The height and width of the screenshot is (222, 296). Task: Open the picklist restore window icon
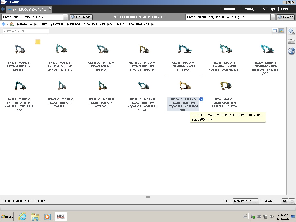coord(285,201)
